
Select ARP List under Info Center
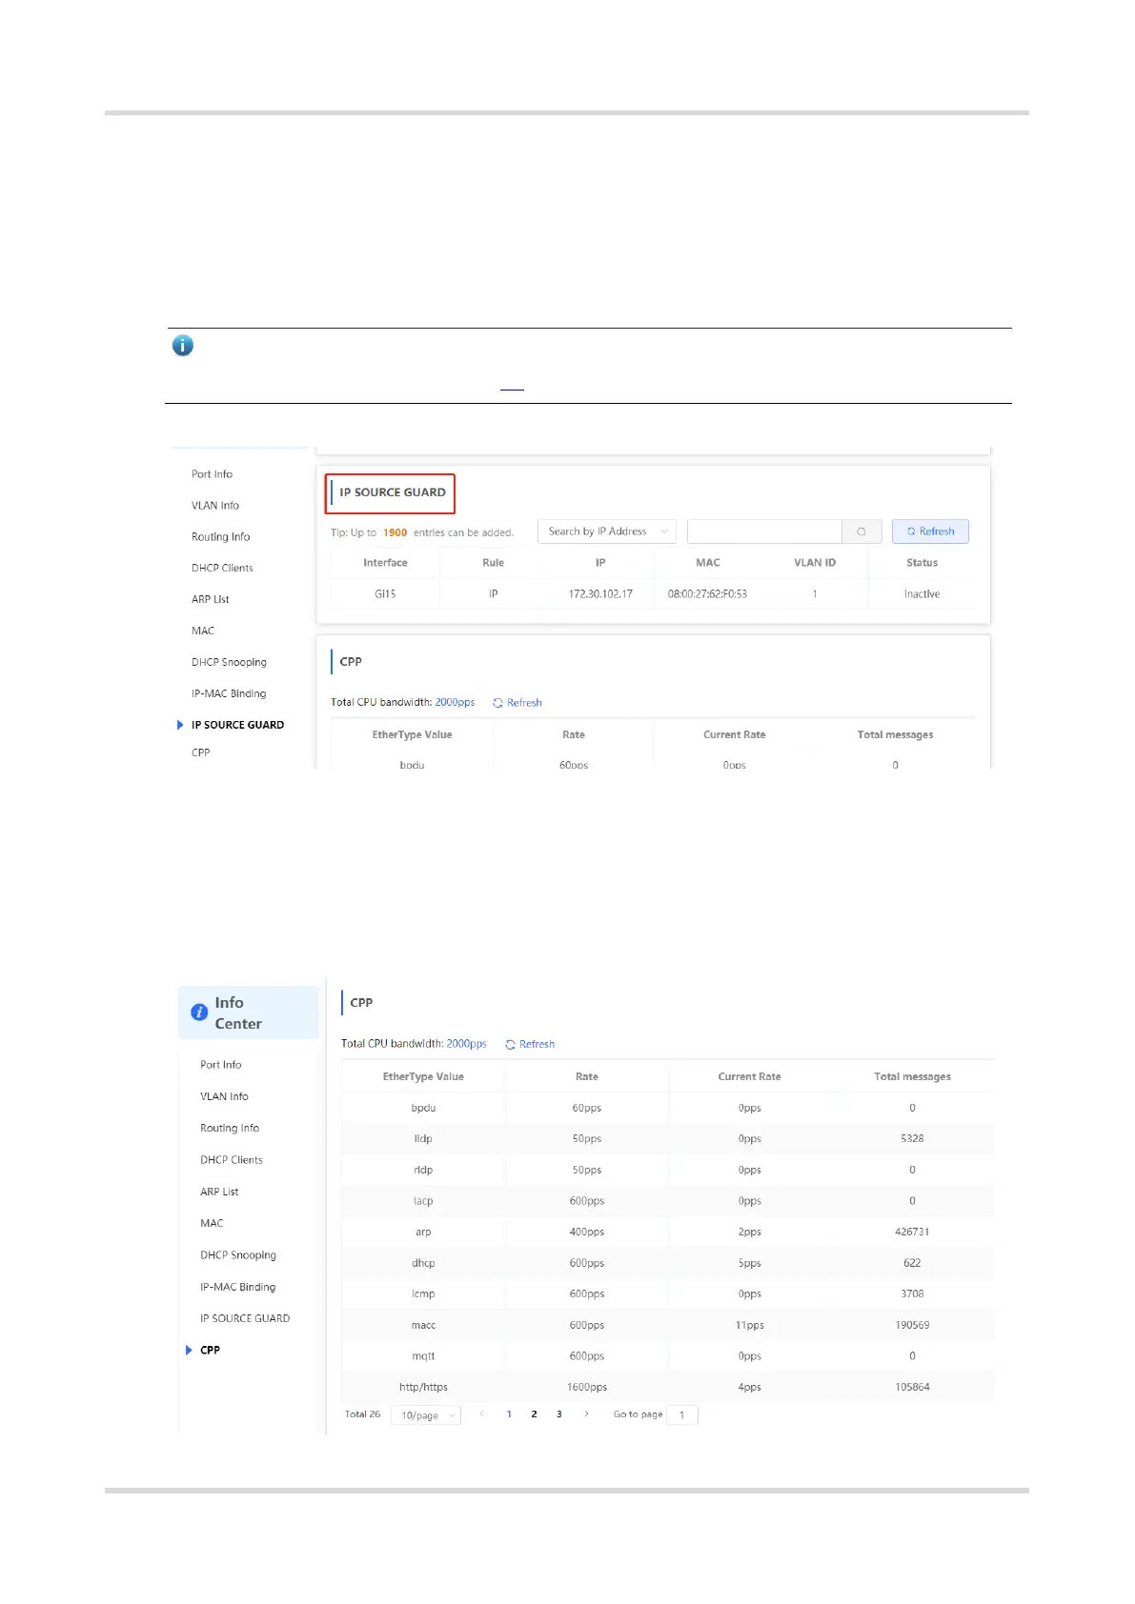tap(219, 1192)
